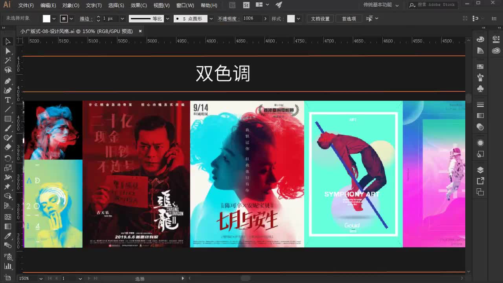503x283 pixels.
Task: Open the artboard number dropdown
Action: pos(80,278)
